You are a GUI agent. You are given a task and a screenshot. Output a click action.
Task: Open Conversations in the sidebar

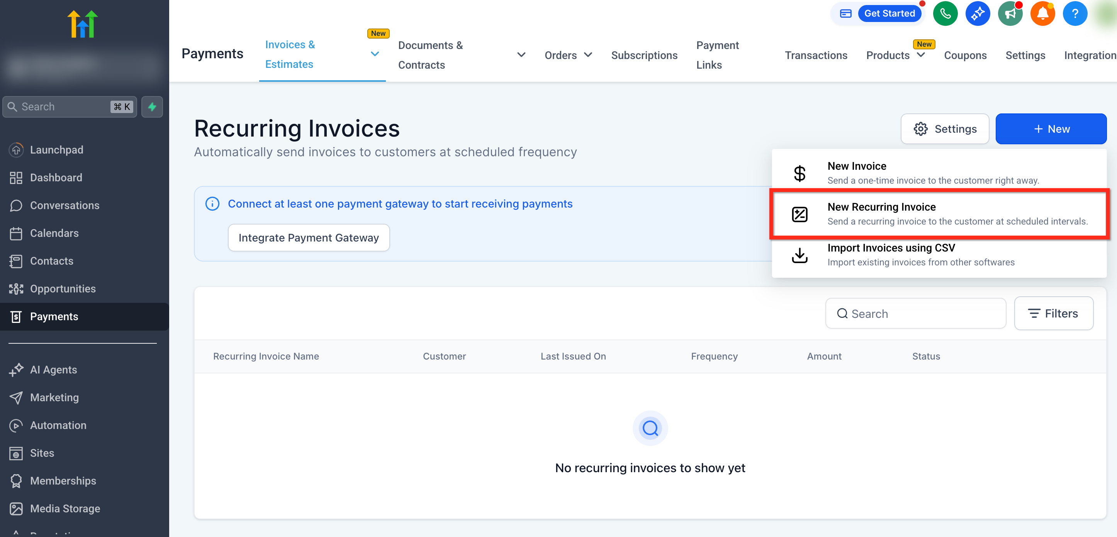click(x=65, y=205)
